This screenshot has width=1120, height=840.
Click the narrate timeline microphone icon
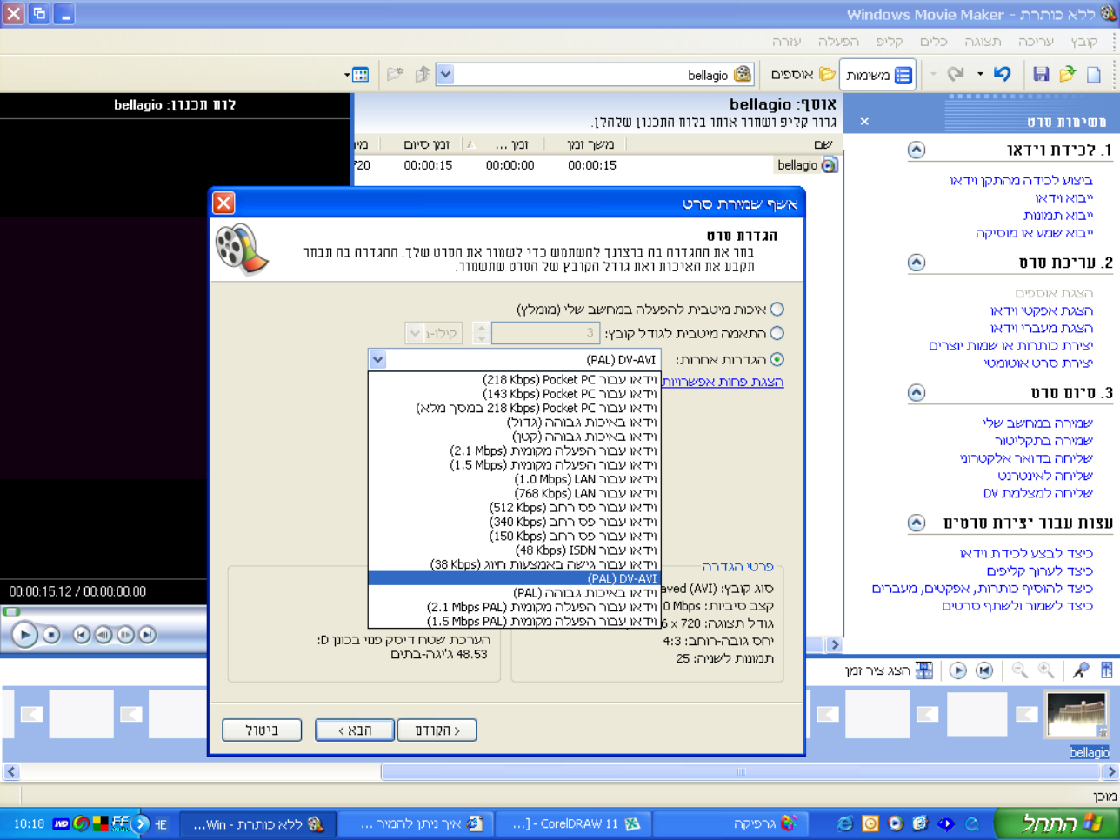[1081, 670]
